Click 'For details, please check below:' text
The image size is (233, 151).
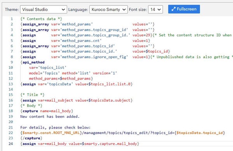coord(56,127)
